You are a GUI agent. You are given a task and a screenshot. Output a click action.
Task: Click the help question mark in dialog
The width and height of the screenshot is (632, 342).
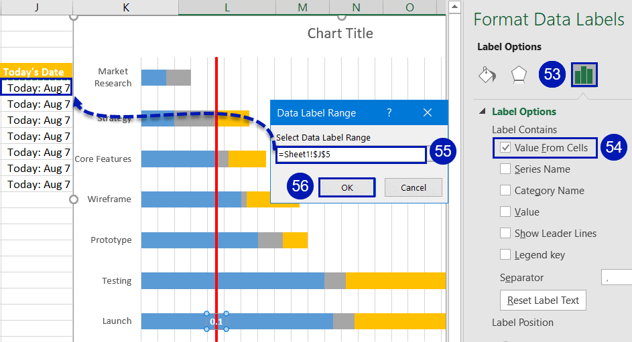click(x=389, y=112)
